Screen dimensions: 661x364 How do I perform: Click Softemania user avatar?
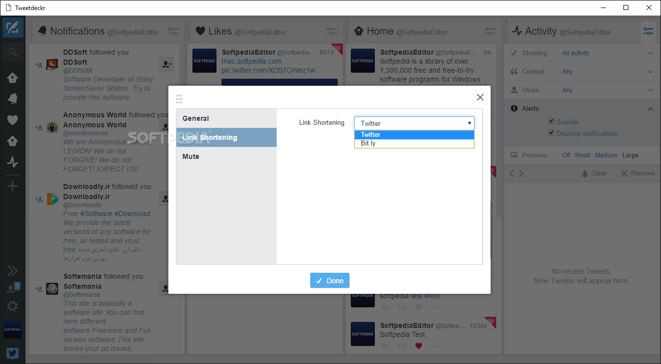coord(52,288)
